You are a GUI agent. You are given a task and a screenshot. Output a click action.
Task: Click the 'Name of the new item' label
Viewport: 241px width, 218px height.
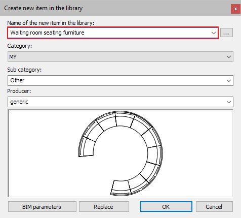coord(51,23)
